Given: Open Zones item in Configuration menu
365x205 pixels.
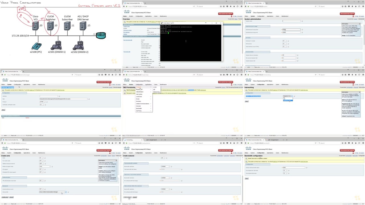Looking at the screenshot, I should click(x=143, y=99).
